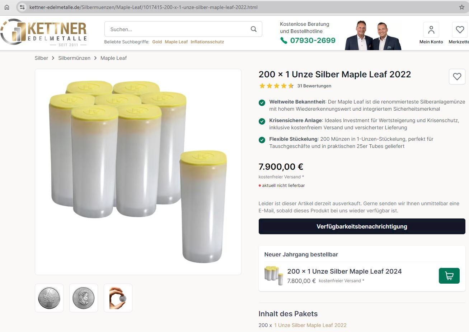Select coin front side thumbnail
This screenshot has height=332, width=469.
[x=49, y=298]
